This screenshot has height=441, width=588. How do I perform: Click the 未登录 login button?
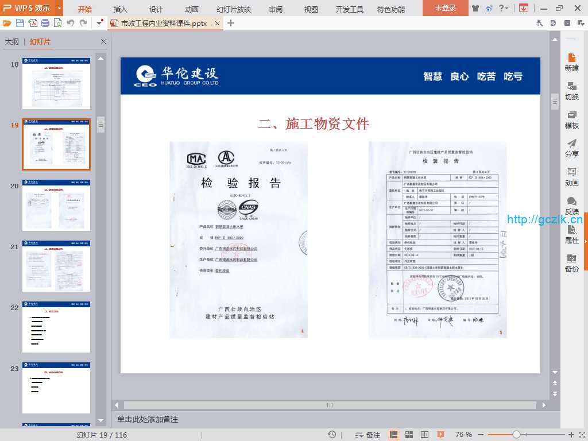coord(445,8)
